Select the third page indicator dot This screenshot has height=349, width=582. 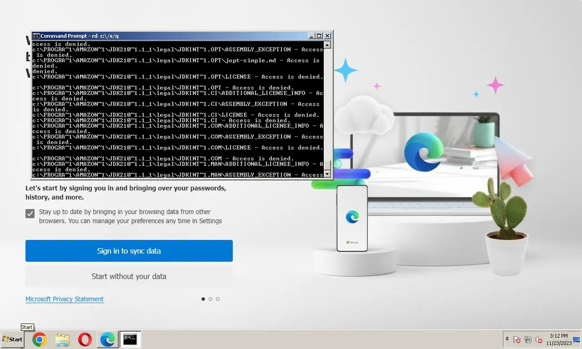coord(217,299)
